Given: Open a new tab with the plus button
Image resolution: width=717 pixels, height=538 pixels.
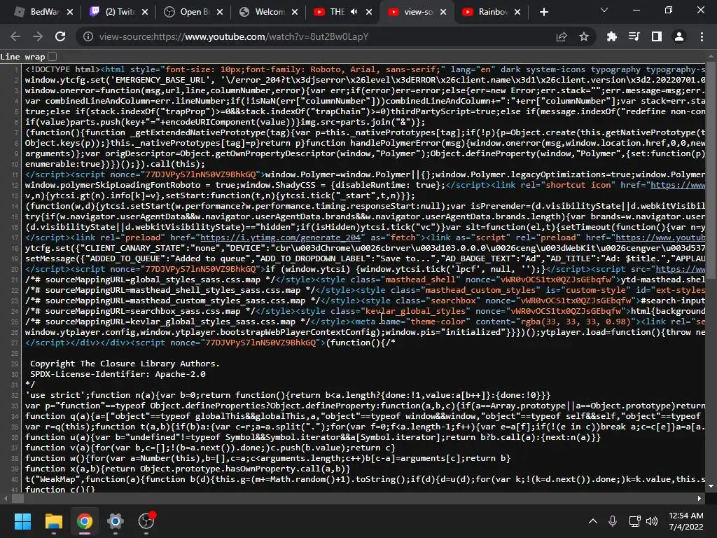Looking at the screenshot, I should (x=543, y=12).
